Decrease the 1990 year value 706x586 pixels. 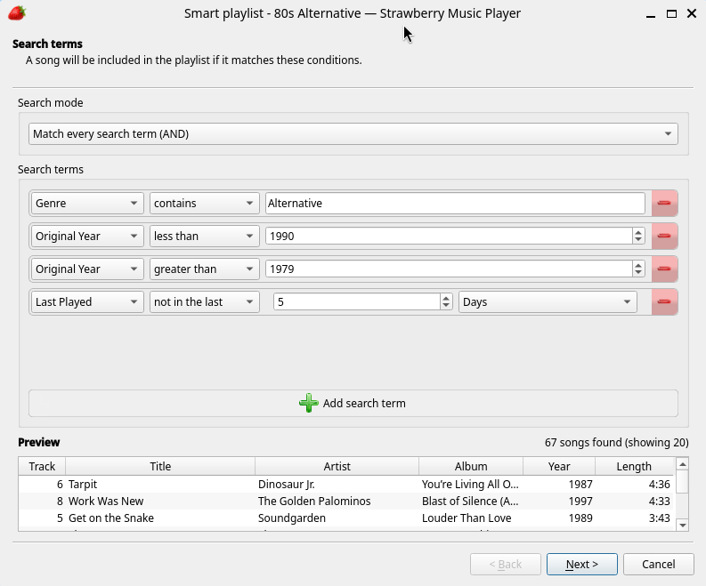pos(638,241)
